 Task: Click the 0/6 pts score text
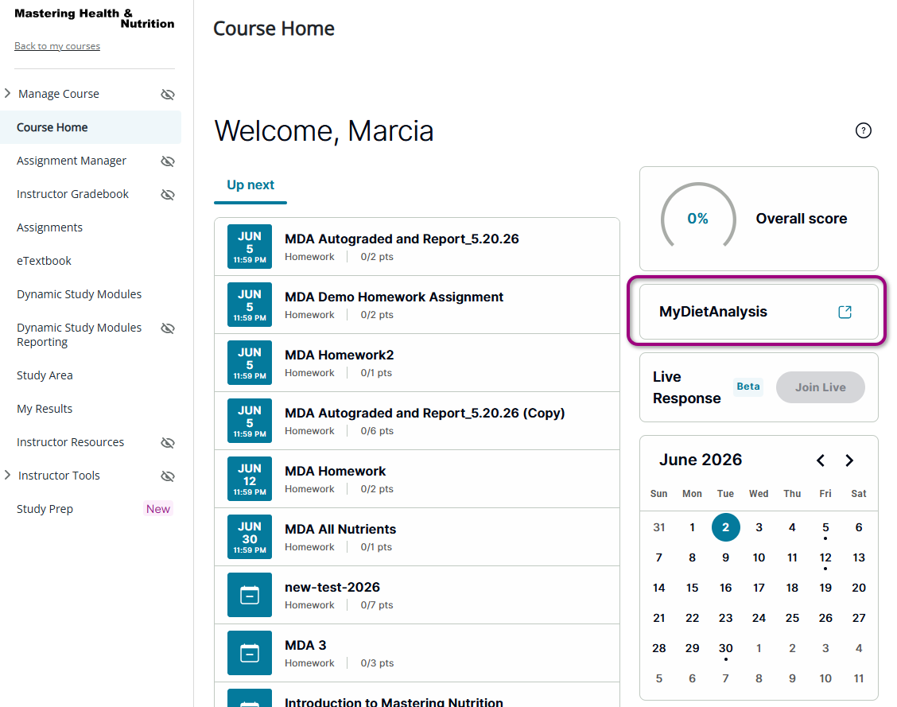click(377, 431)
